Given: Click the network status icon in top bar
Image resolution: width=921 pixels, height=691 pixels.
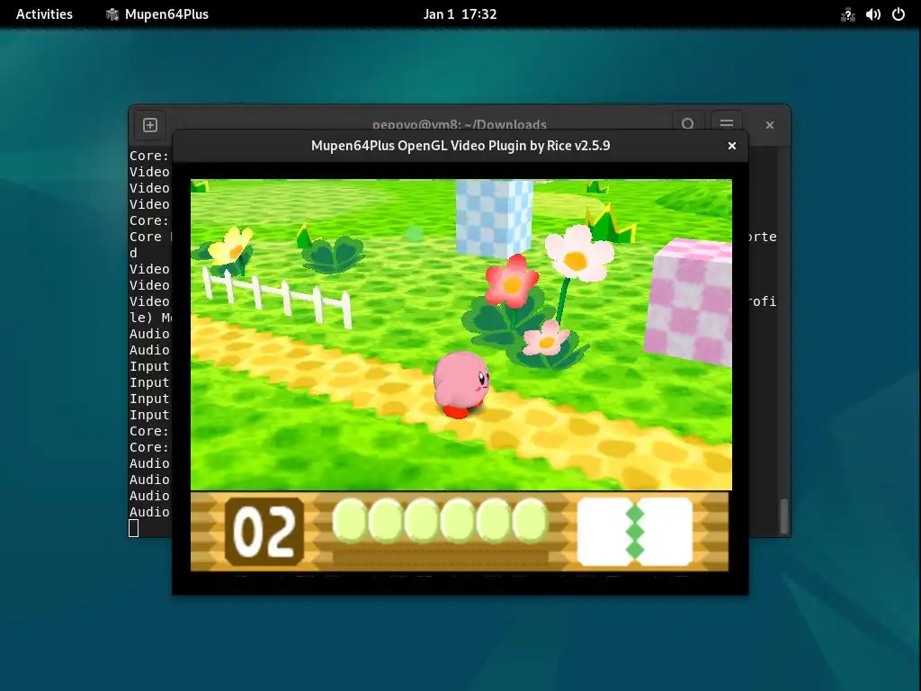Looking at the screenshot, I should coord(847,14).
